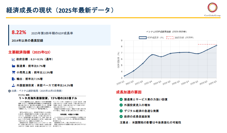Click the chart title ベトナムGDP成長率推移
Screen dimensions: 227x133
point(166,32)
